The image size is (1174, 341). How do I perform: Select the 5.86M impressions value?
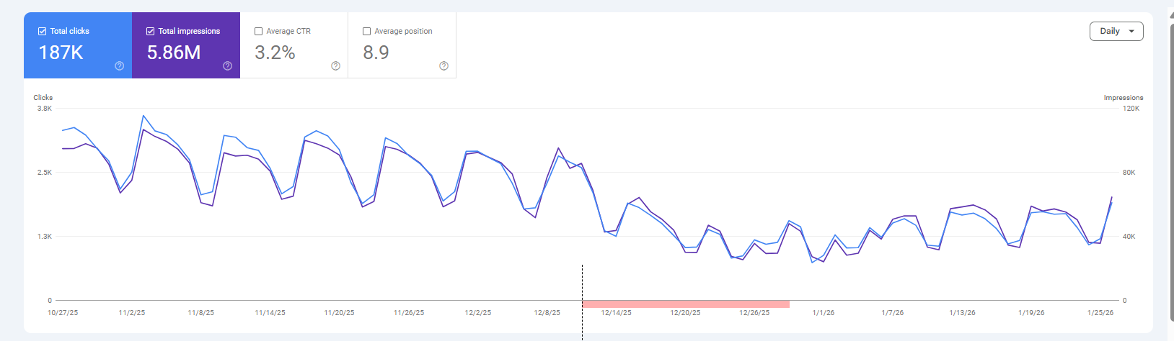pos(174,53)
